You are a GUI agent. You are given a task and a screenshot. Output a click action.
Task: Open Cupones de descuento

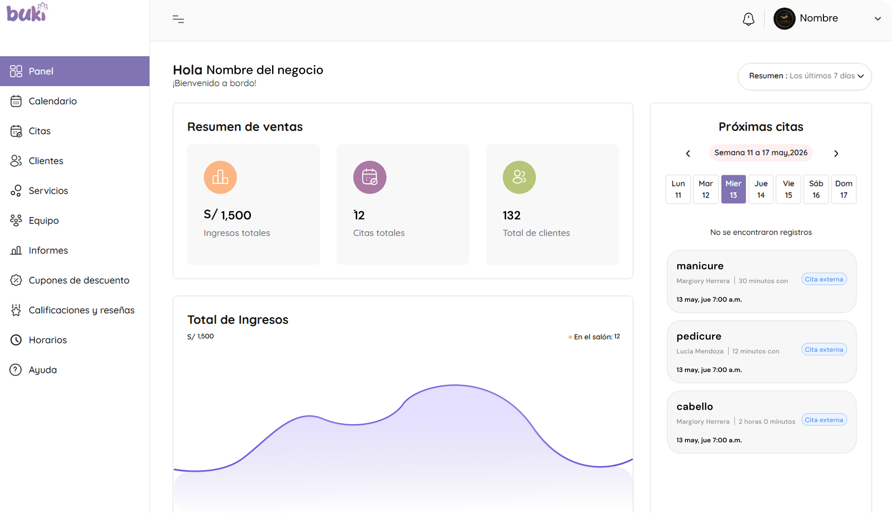point(75,280)
